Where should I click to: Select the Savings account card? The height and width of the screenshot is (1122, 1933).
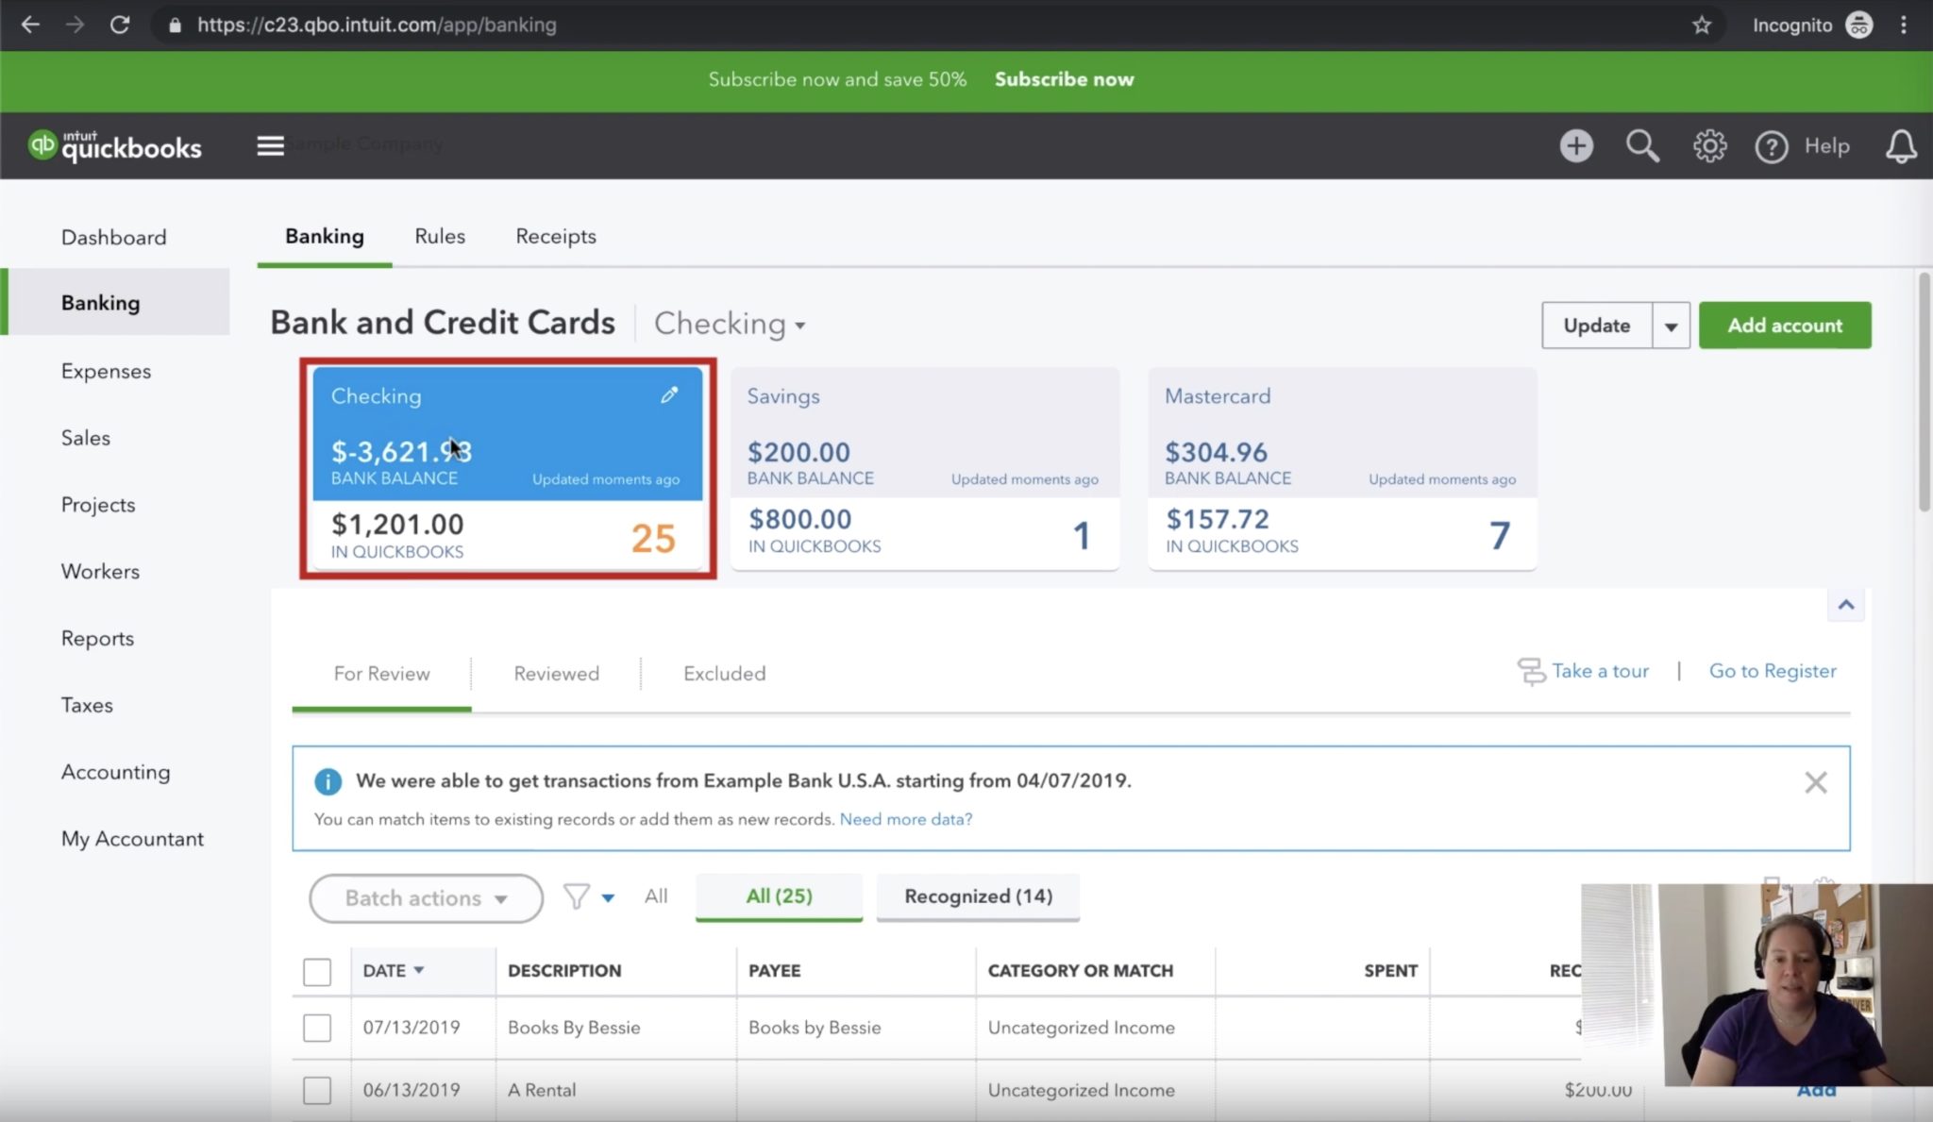click(x=925, y=469)
